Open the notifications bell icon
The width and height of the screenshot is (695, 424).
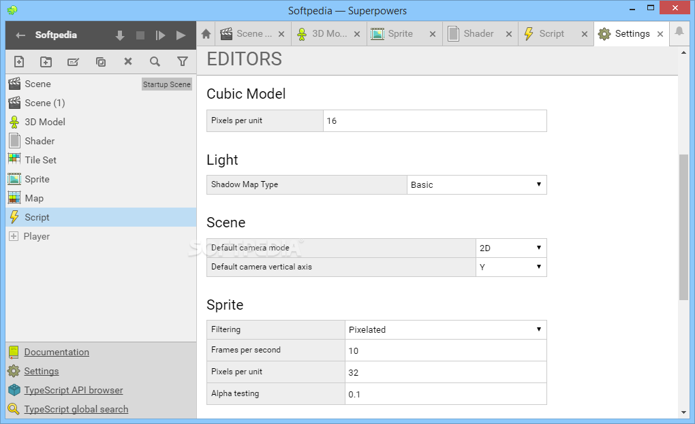[679, 31]
